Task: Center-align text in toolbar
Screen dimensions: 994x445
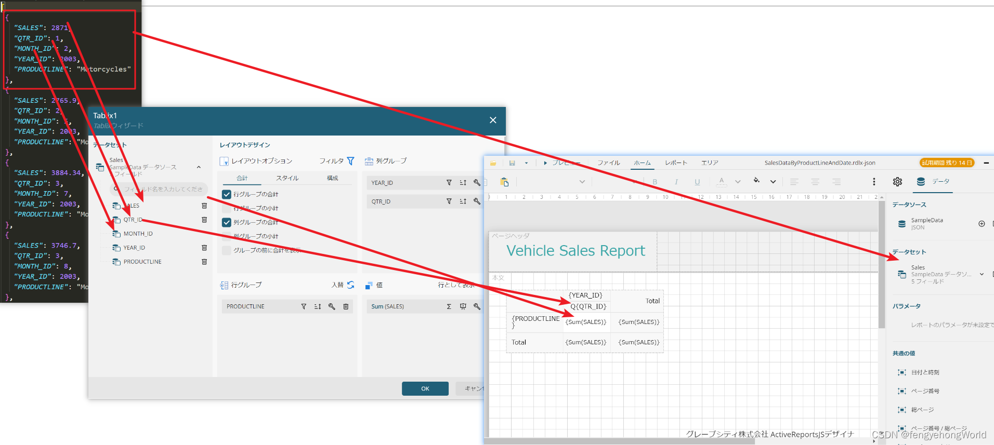Action: click(x=815, y=182)
